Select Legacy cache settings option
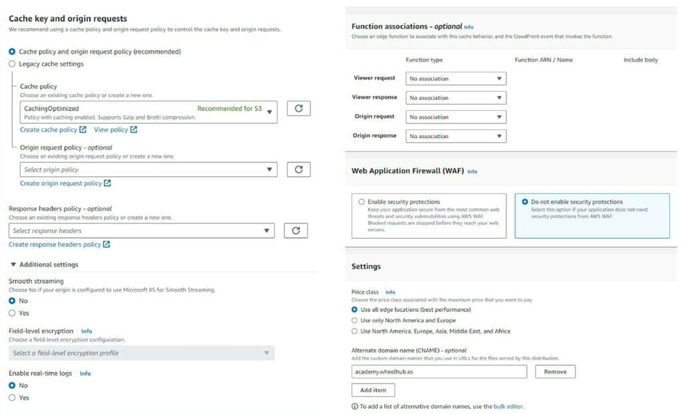The width and height of the screenshot is (682, 414). coord(12,64)
